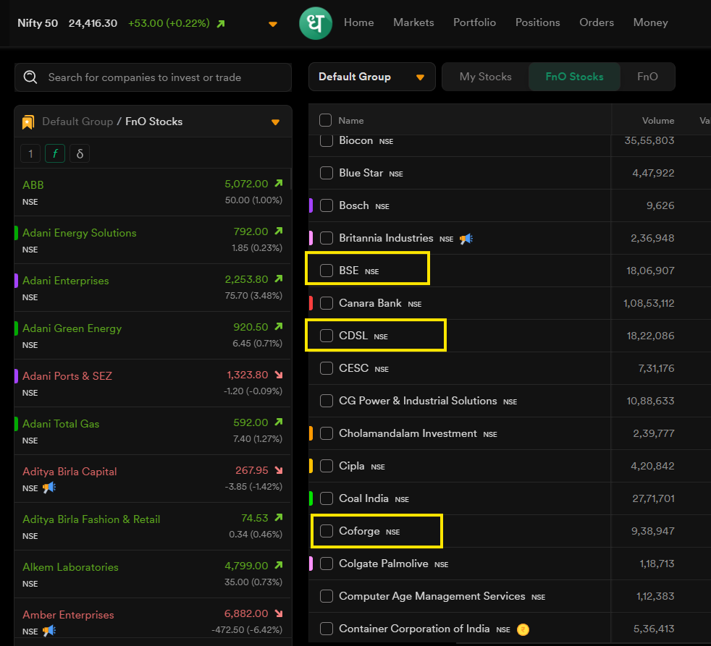Expand the FnO Stocks watchlist dropdown arrow
The width and height of the screenshot is (711, 646).
(x=275, y=122)
